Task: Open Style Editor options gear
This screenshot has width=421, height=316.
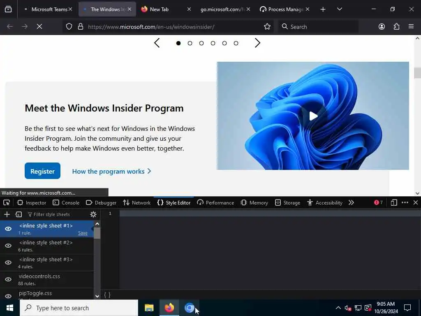Action: click(x=93, y=214)
